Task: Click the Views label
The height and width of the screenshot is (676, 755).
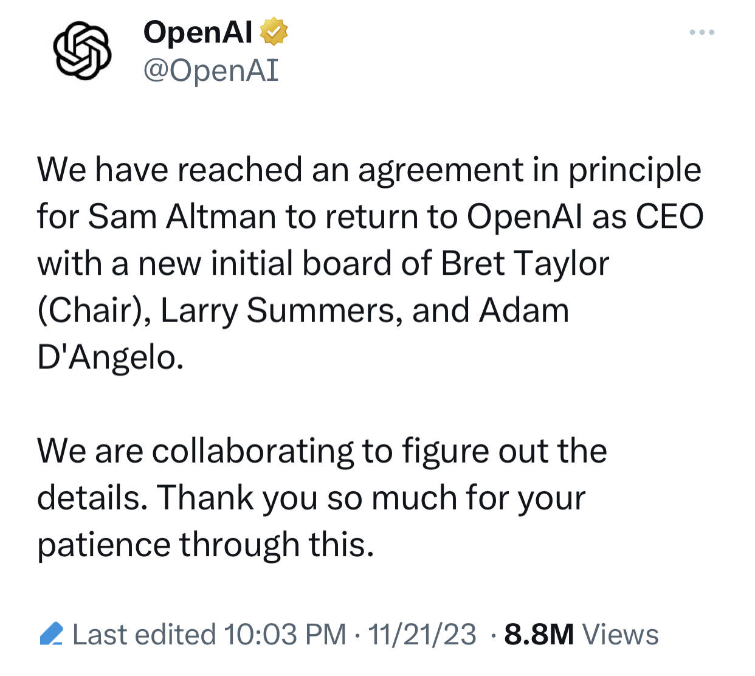Action: 620,635
